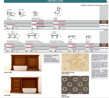This screenshot has height=98, width=109.
Task: Select the reverse side desk line drawing
Action: pyautogui.click(x=22, y=14)
